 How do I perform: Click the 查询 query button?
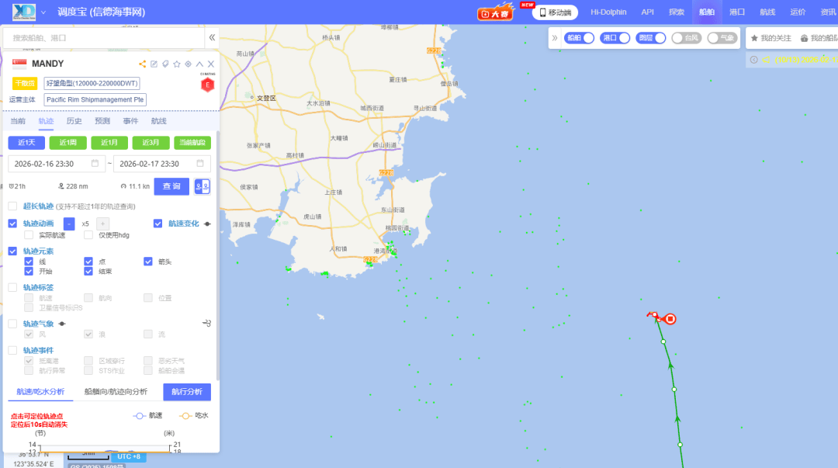pyautogui.click(x=171, y=186)
